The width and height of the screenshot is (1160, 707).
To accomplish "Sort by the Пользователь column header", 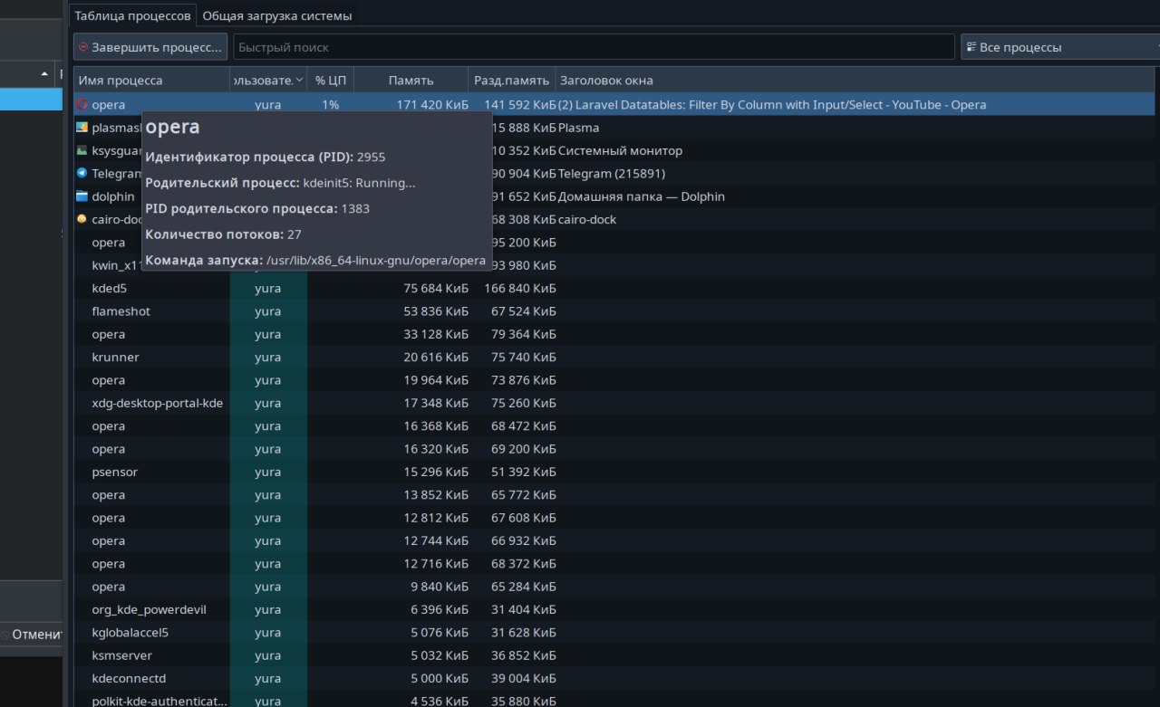I will 268,81.
